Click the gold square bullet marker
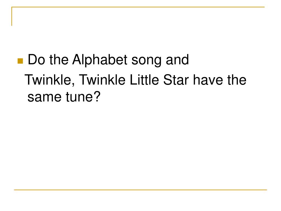 click(x=20, y=61)
